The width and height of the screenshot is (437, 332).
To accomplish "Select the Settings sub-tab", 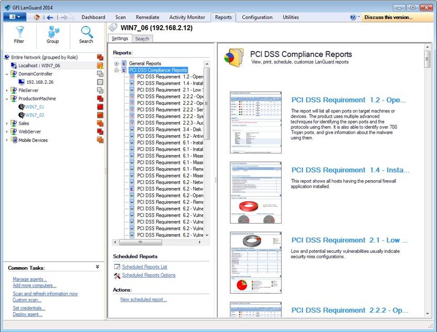I will pyautogui.click(x=120, y=38).
